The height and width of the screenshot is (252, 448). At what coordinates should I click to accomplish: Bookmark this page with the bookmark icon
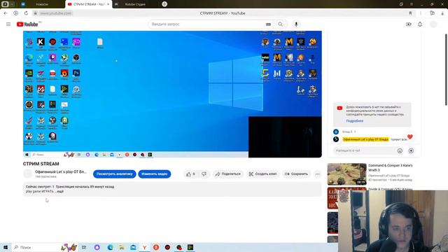click(x=411, y=13)
